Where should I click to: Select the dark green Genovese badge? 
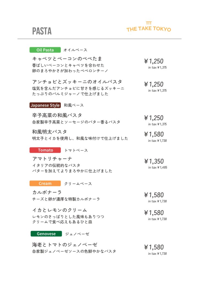point(46,234)
